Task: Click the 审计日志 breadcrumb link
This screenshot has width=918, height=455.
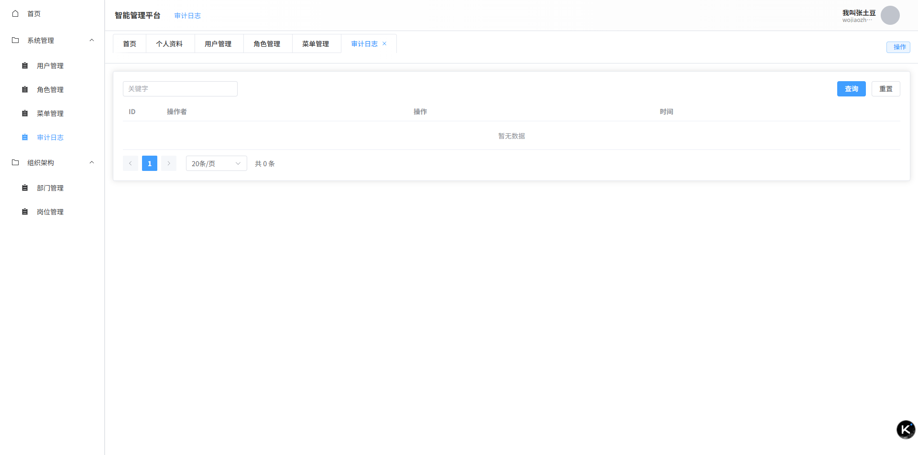Action: 187,16
